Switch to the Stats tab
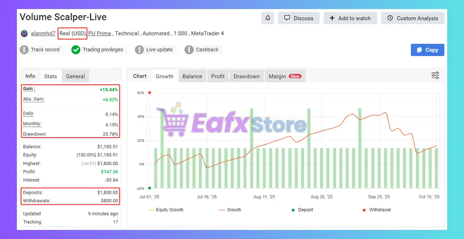The height and width of the screenshot is (239, 464). [50, 76]
